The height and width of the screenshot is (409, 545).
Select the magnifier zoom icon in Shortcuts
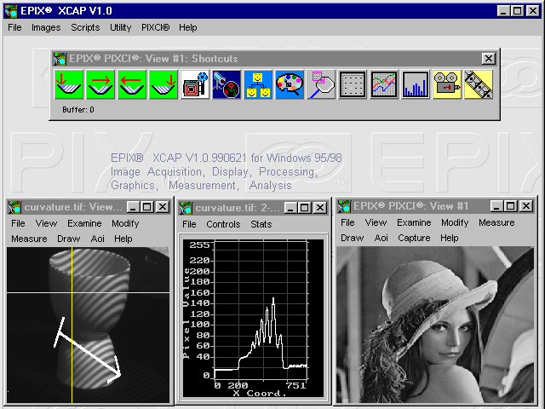[321, 84]
